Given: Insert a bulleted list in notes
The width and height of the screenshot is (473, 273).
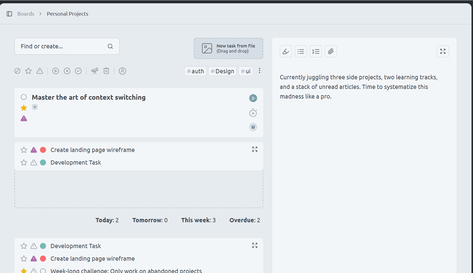Looking at the screenshot, I should pyautogui.click(x=301, y=51).
